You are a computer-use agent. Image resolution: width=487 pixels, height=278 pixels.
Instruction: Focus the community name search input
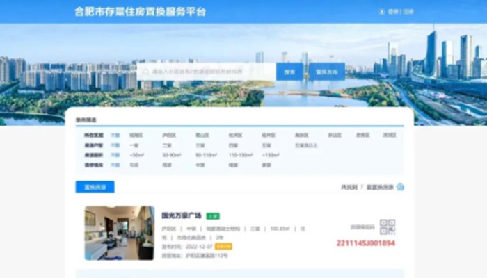(x=209, y=71)
